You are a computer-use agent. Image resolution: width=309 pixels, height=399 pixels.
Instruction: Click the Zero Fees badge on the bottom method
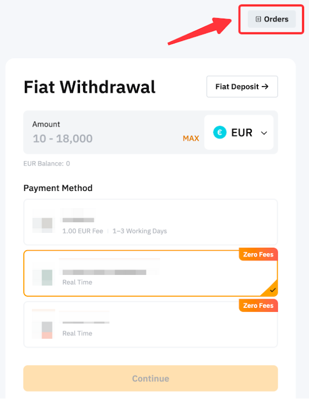pyautogui.click(x=258, y=306)
